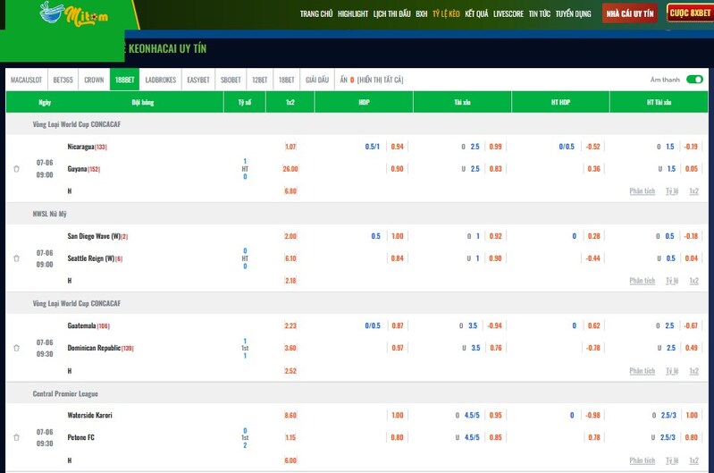Open Tỷ lệ link for San Diego Wave match
The height and width of the screenshot is (473, 714).
(x=672, y=281)
